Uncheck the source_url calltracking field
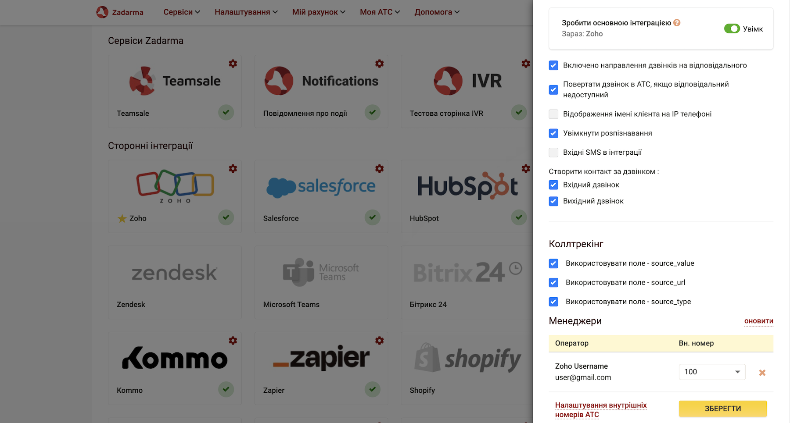This screenshot has height=423, width=790. pos(553,283)
